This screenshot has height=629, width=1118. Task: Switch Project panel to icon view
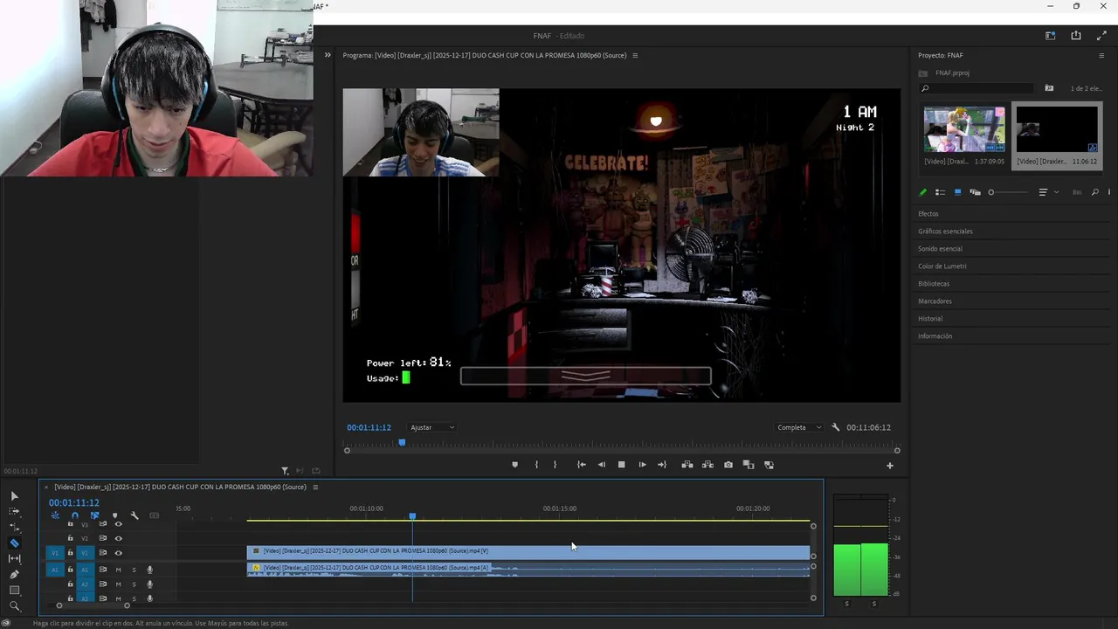click(x=957, y=192)
